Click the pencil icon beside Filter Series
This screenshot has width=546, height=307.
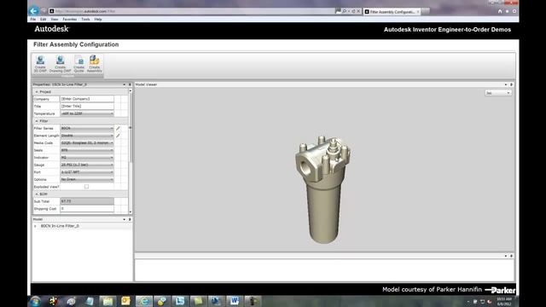118,129
